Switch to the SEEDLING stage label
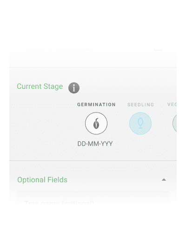Screen dimensions: 186x233 click(141, 105)
